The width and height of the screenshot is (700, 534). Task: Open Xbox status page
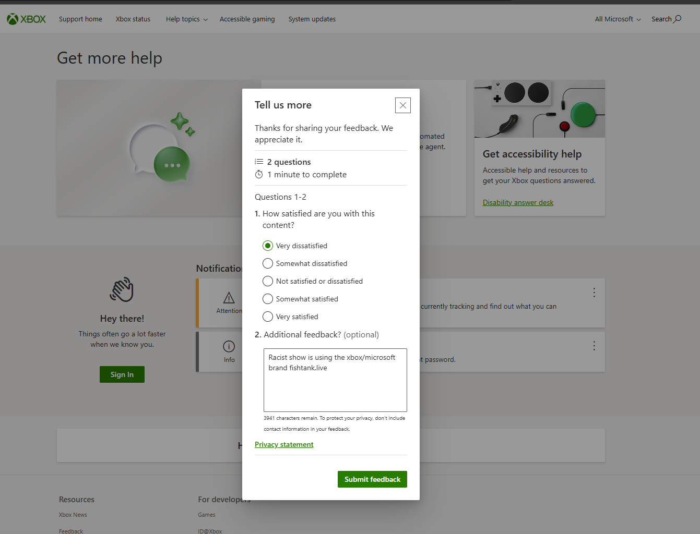pos(133,19)
